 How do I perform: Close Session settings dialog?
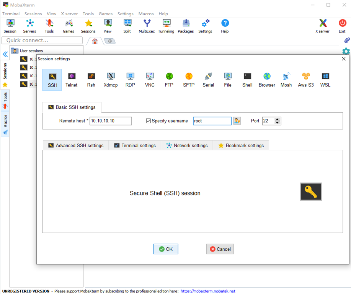pyautogui.click(x=344, y=59)
